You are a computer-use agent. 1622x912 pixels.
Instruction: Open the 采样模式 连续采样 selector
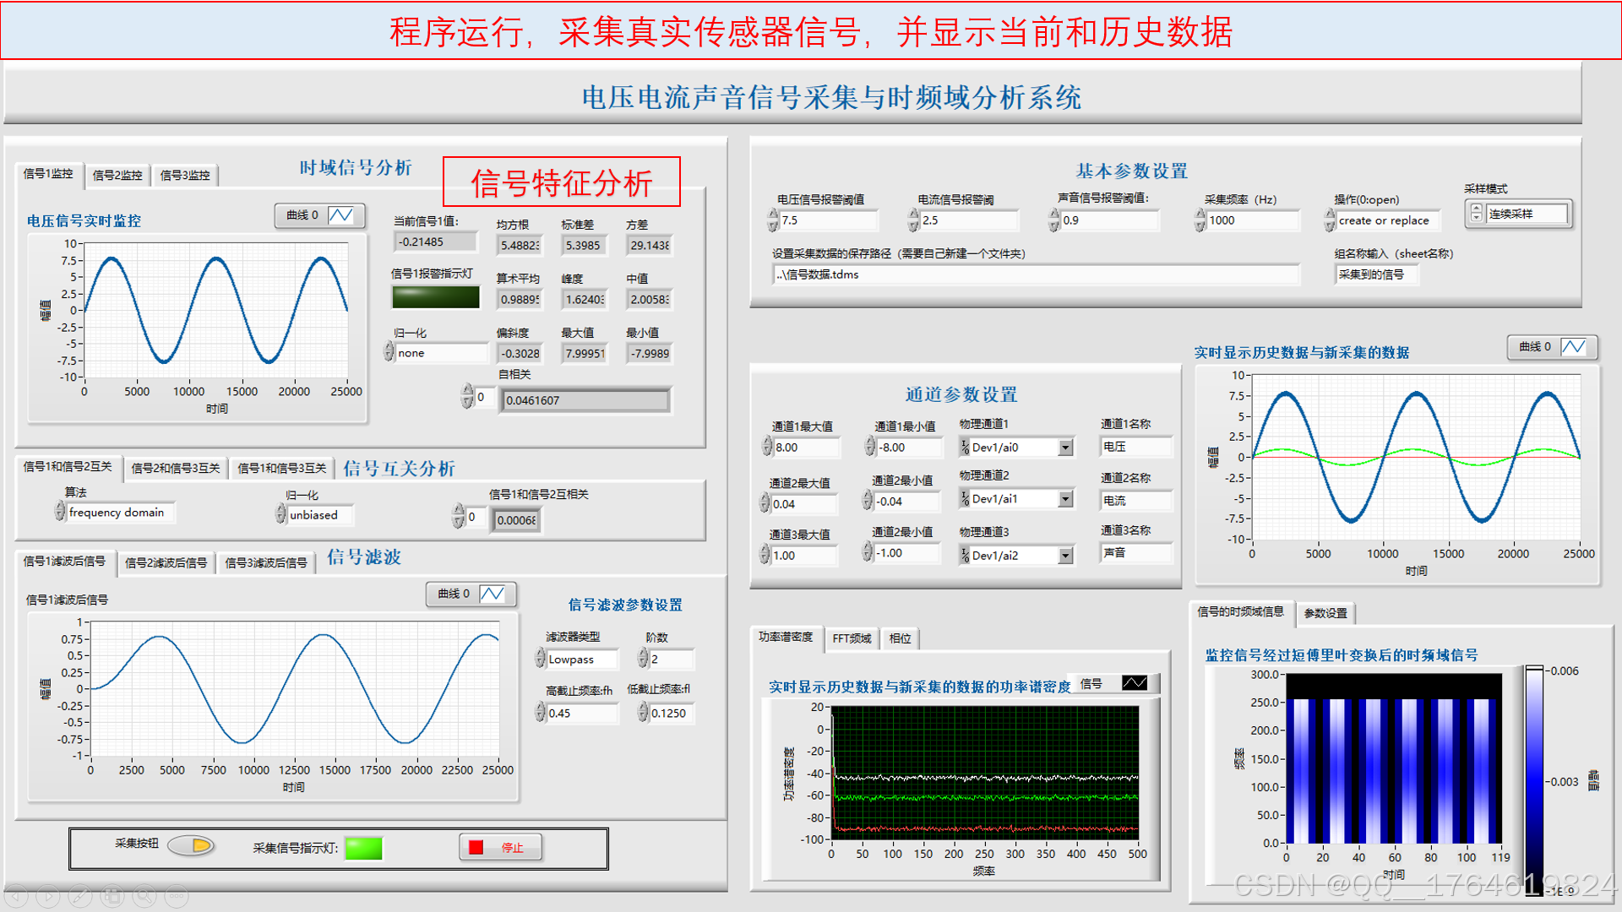click(x=1526, y=214)
